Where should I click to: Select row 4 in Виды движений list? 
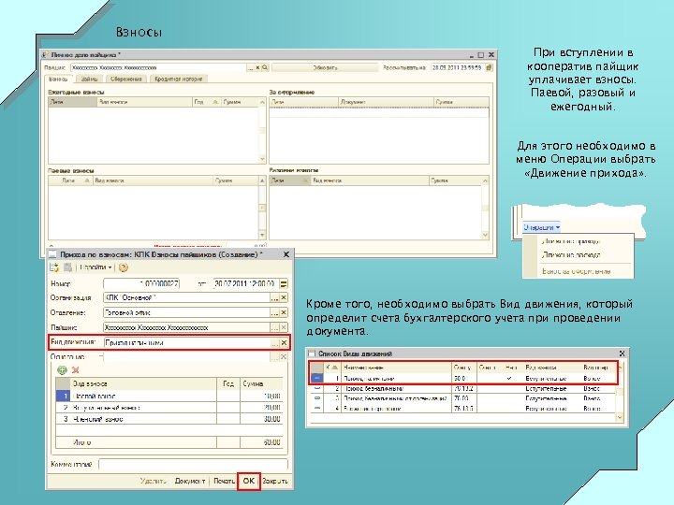[x=463, y=409]
